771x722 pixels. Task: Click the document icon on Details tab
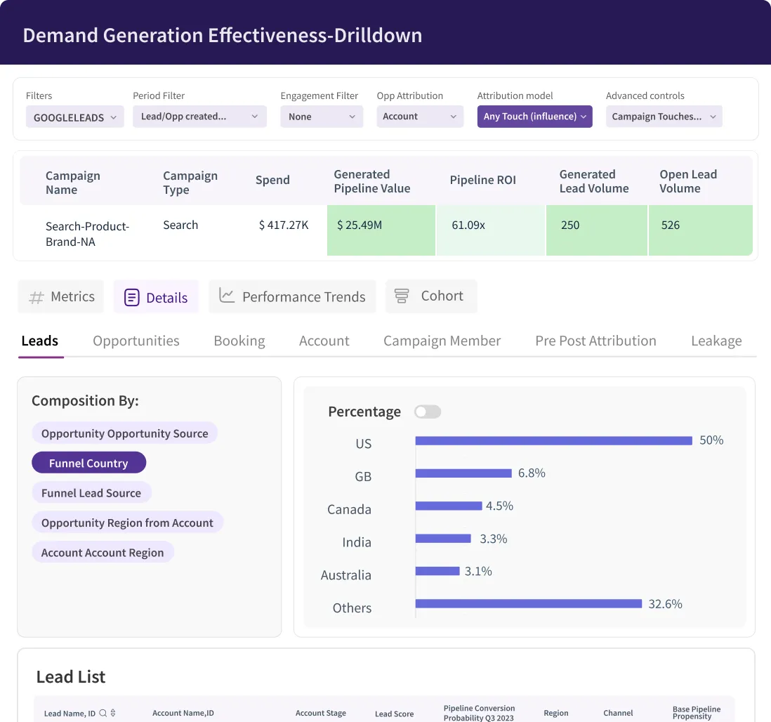click(x=132, y=297)
